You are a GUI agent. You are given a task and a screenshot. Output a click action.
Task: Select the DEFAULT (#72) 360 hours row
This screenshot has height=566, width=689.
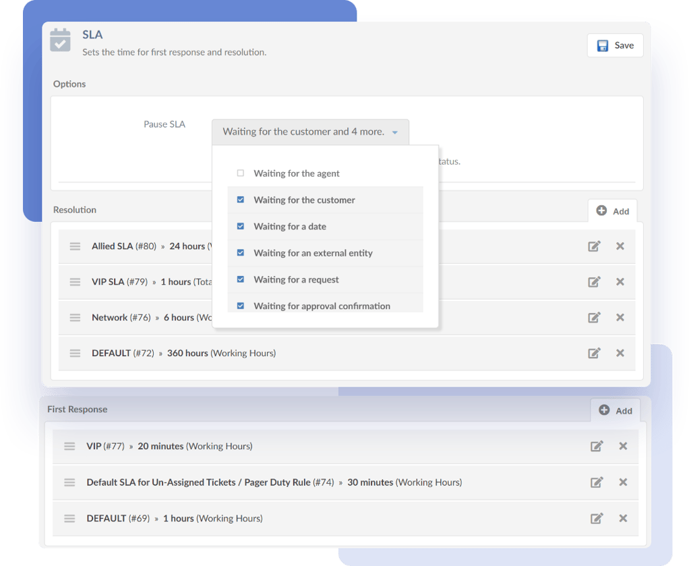click(183, 353)
